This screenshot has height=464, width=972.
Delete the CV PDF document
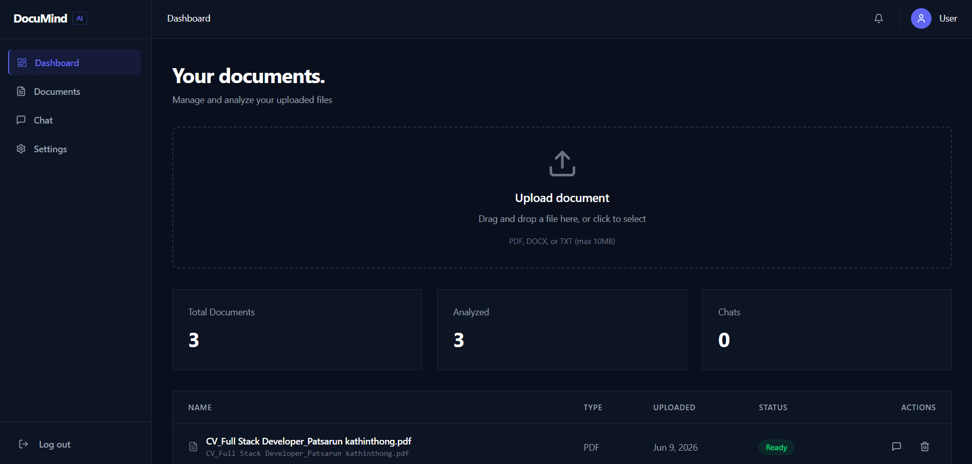coord(925,447)
